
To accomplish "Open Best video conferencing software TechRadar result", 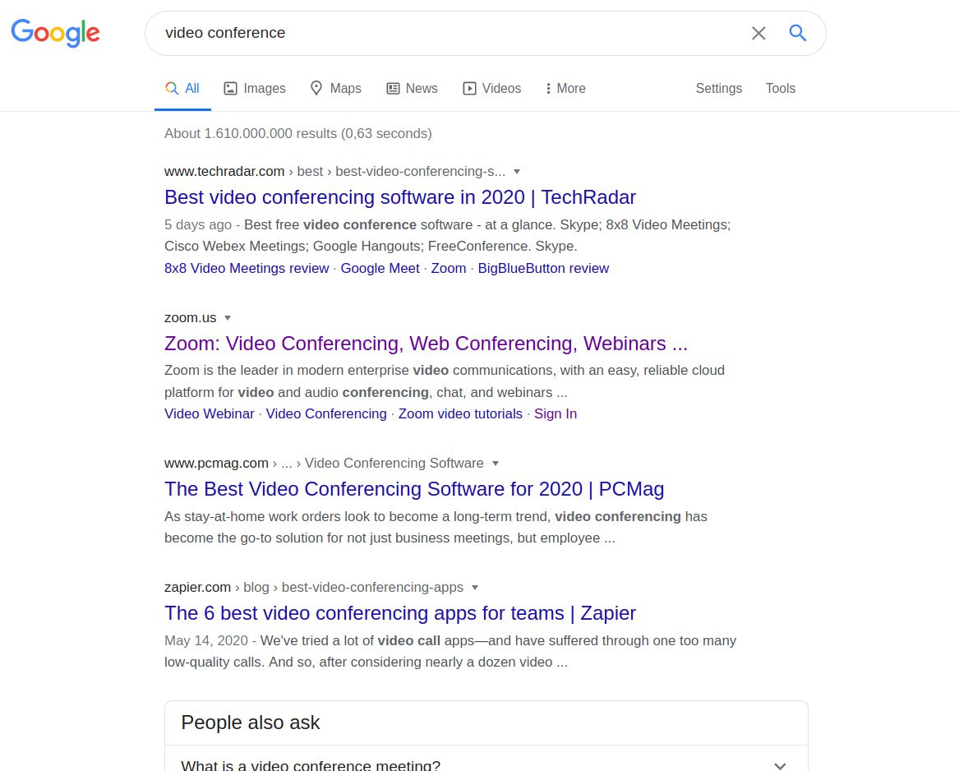I will pos(400,197).
